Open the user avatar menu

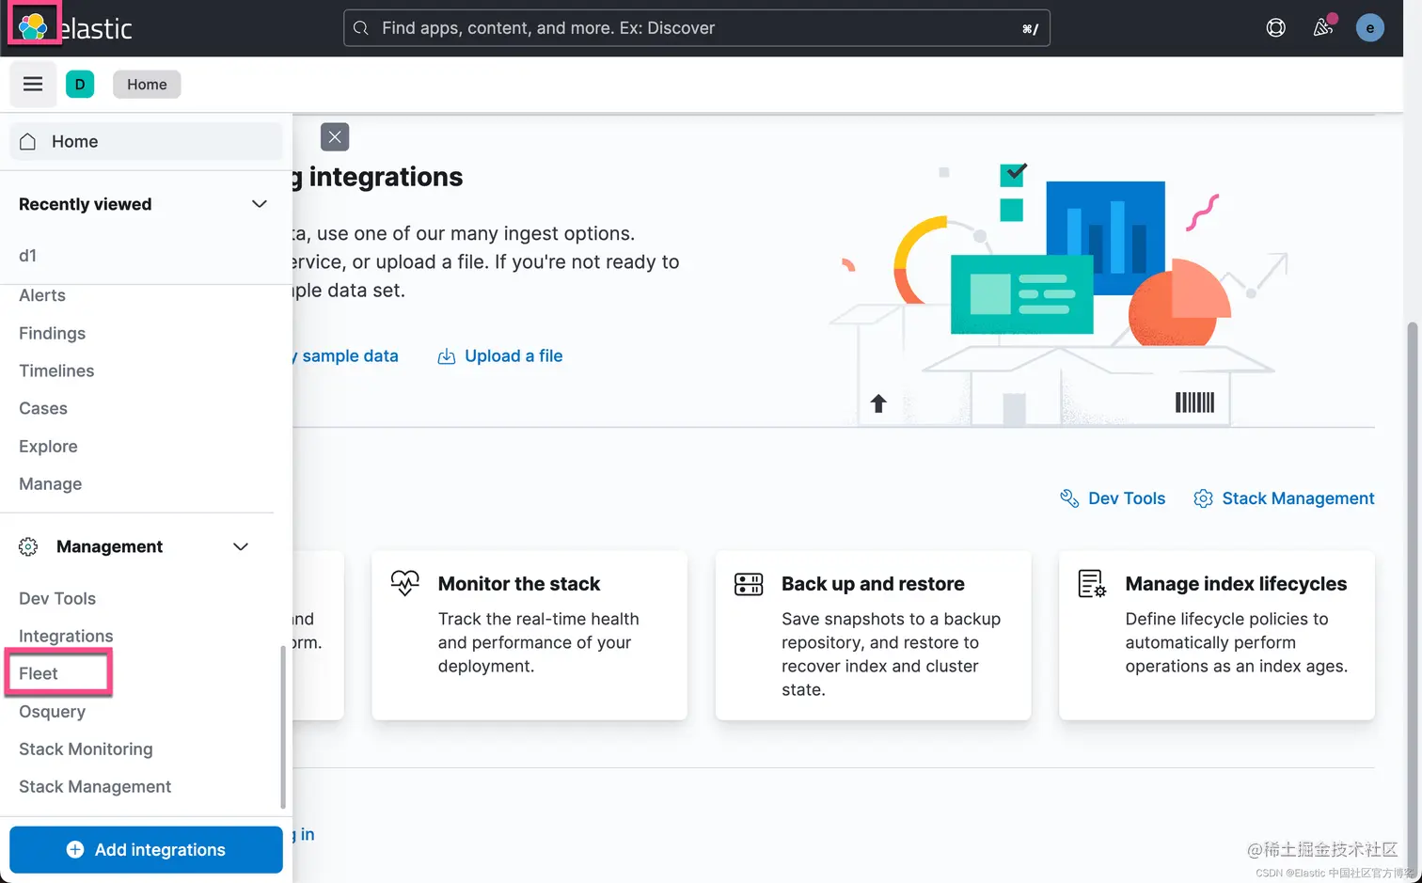click(x=1369, y=28)
